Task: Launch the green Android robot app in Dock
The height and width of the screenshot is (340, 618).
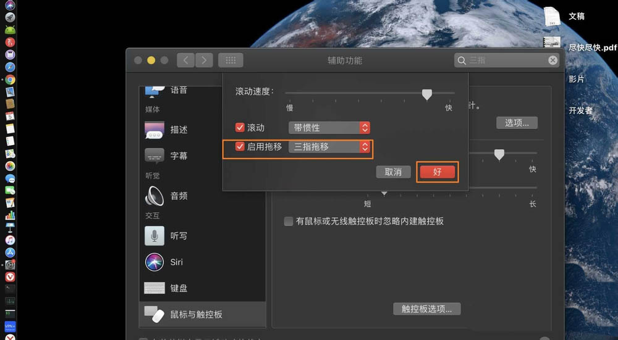Action: click(10, 30)
